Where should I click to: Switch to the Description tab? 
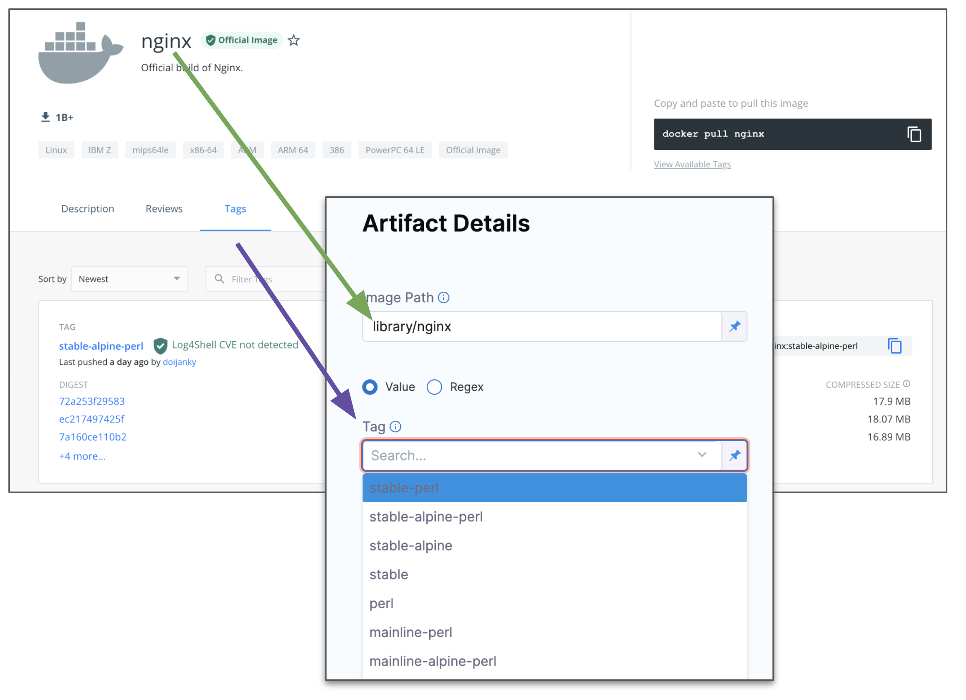88,209
